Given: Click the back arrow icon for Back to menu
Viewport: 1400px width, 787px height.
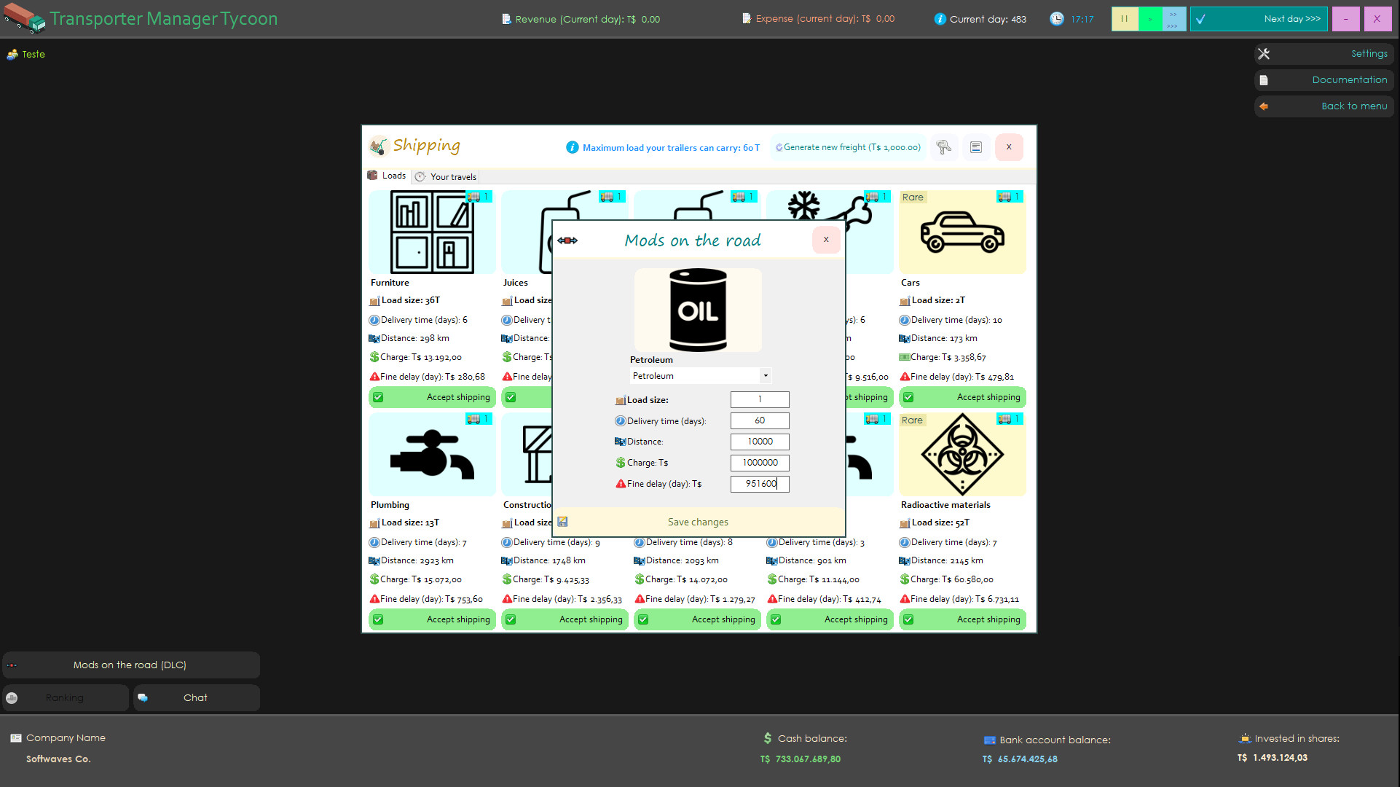Looking at the screenshot, I should [x=1264, y=106].
